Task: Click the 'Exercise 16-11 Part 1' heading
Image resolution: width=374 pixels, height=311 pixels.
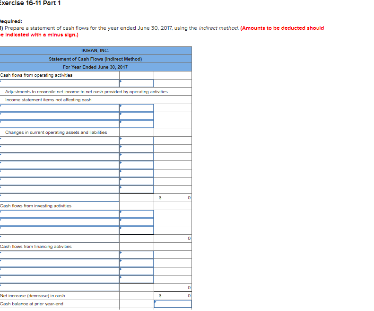Action: (30, 3)
